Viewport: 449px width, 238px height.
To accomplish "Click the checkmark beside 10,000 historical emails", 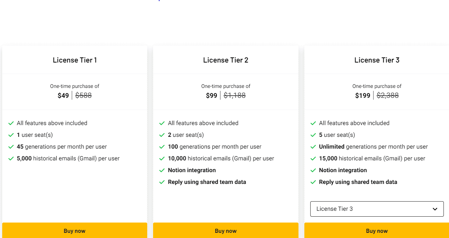I will tap(162, 158).
